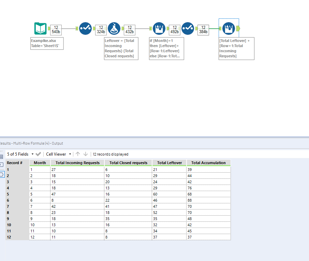This screenshot has height=261, width=309.
Task: Select the second Select tool after Multi-Row
Action: coord(188,29)
